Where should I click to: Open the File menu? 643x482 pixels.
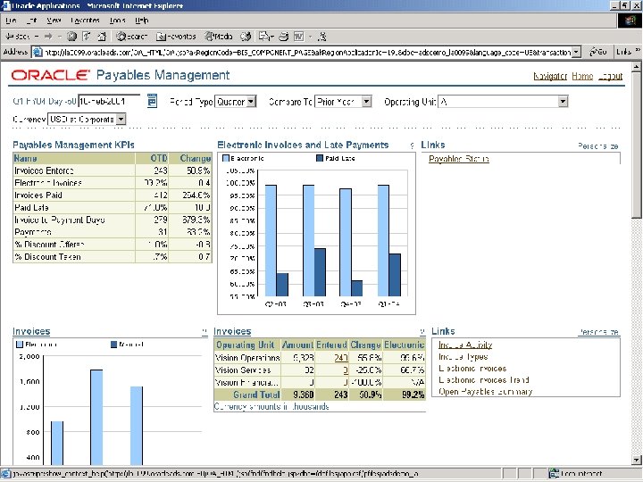pos(11,20)
